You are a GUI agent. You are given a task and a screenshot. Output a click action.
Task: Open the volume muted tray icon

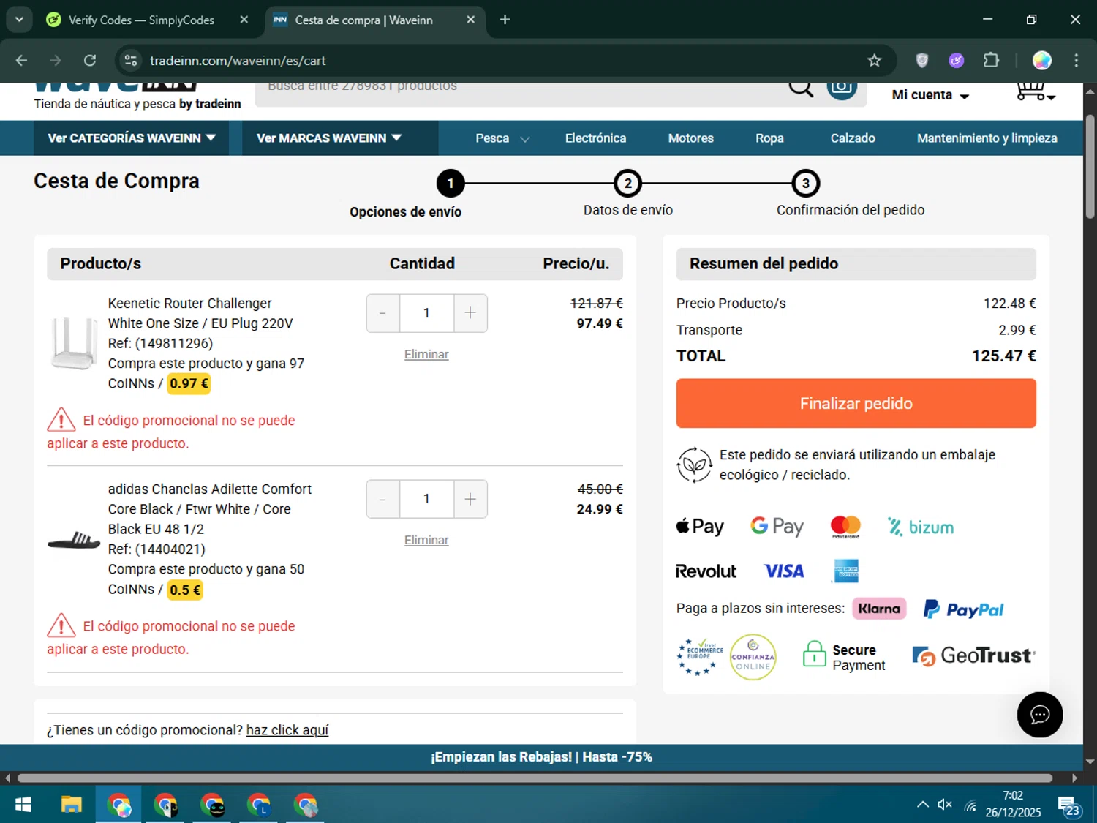coord(945,805)
